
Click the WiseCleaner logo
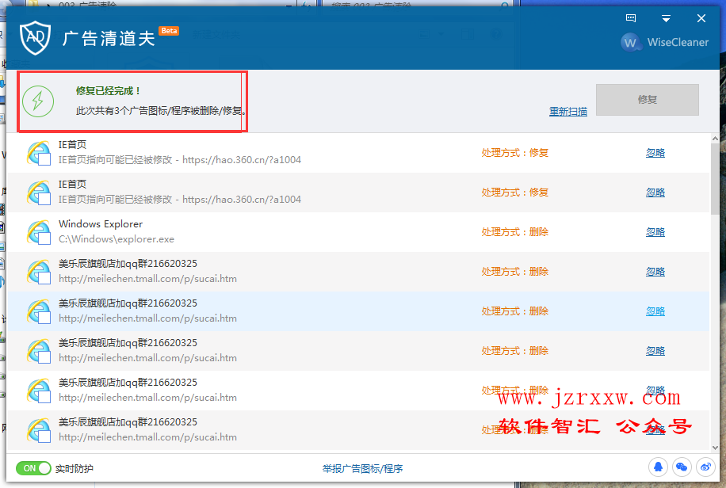(x=664, y=43)
